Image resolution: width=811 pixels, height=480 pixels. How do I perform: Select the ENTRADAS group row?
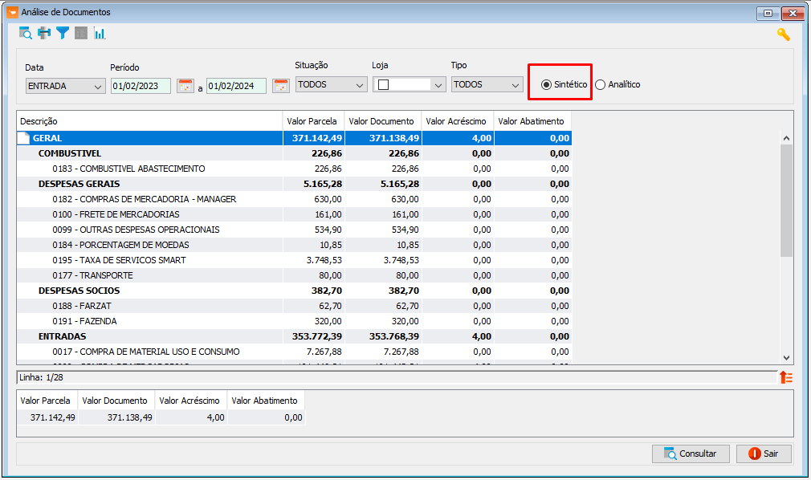(294, 337)
